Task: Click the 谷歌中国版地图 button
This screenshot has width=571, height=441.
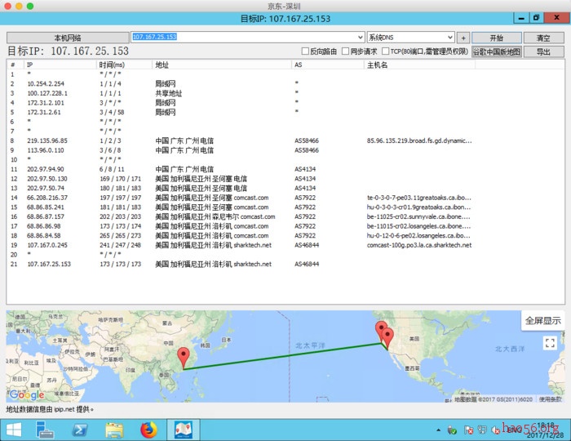Action: tap(497, 51)
